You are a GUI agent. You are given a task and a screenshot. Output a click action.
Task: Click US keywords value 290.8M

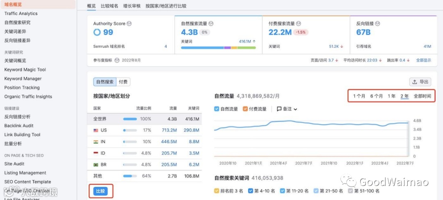click(191, 130)
